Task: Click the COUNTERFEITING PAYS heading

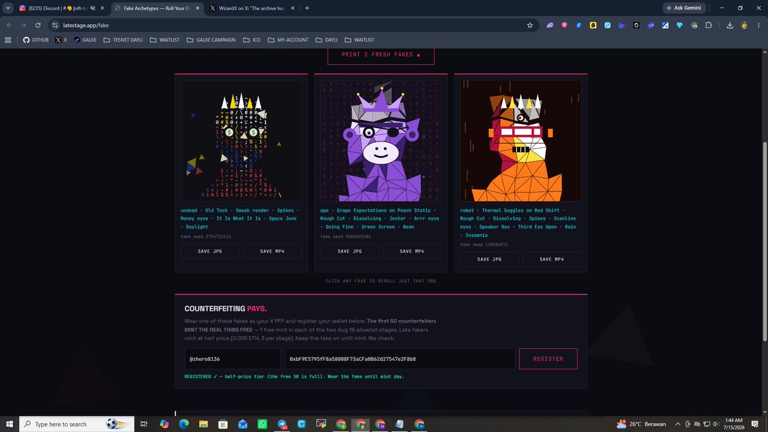Action: tap(225, 308)
